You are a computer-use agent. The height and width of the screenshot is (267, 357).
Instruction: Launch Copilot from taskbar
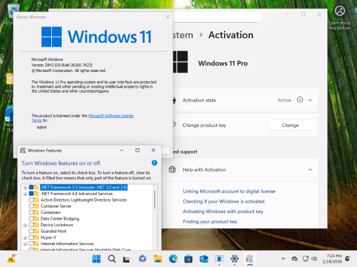(x=142, y=259)
